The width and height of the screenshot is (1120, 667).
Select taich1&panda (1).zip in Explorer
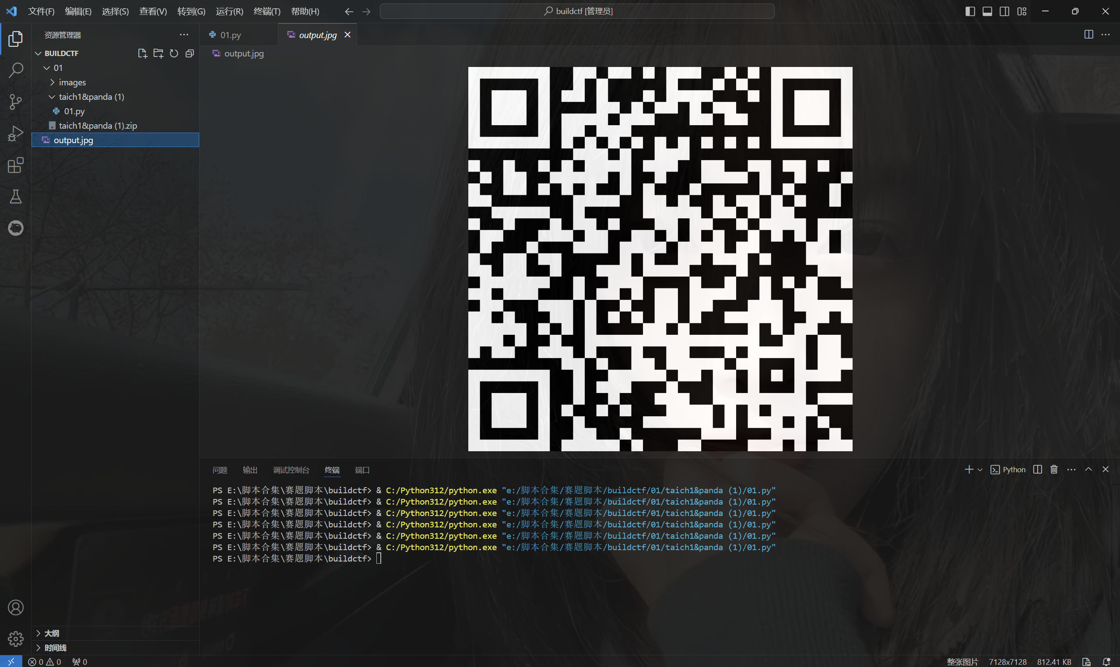115,126
